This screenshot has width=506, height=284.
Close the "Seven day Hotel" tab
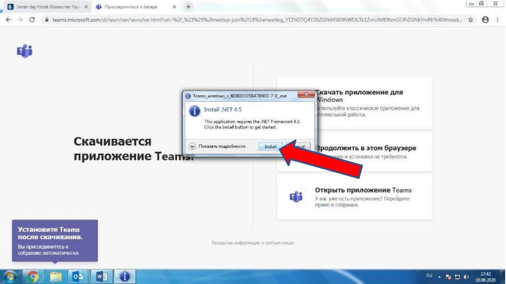[x=85, y=7]
